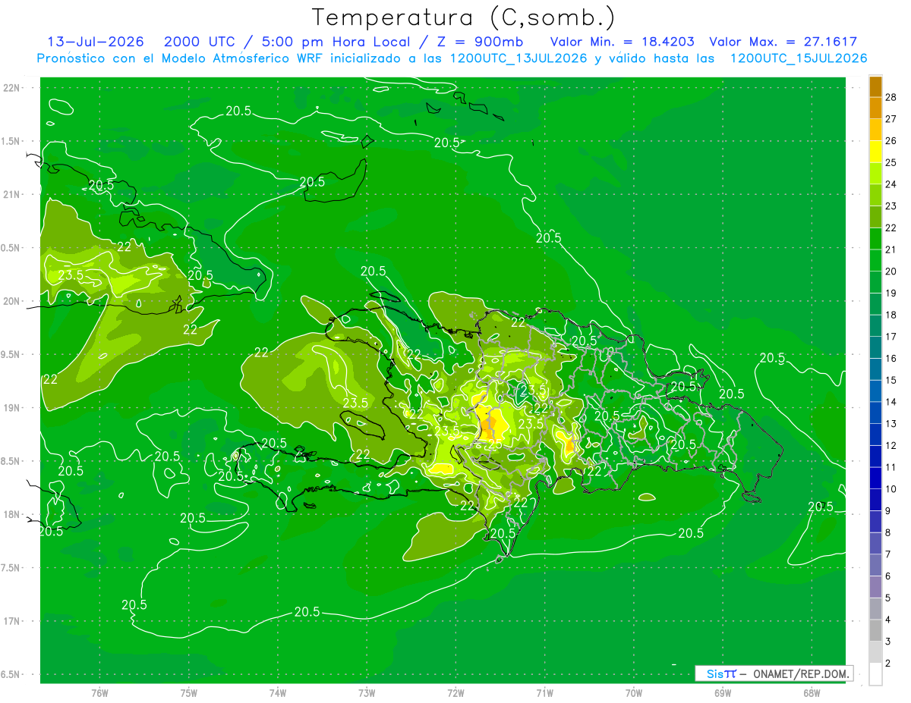The height and width of the screenshot is (703, 911).
Task: Click the "20N" latitude label
Action: 11,301
